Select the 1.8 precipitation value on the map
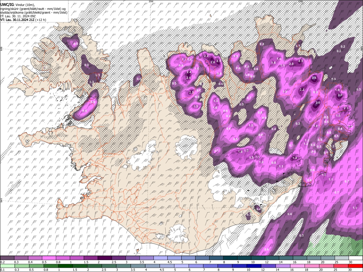This screenshot has height=272, width=363. click(315, 126)
